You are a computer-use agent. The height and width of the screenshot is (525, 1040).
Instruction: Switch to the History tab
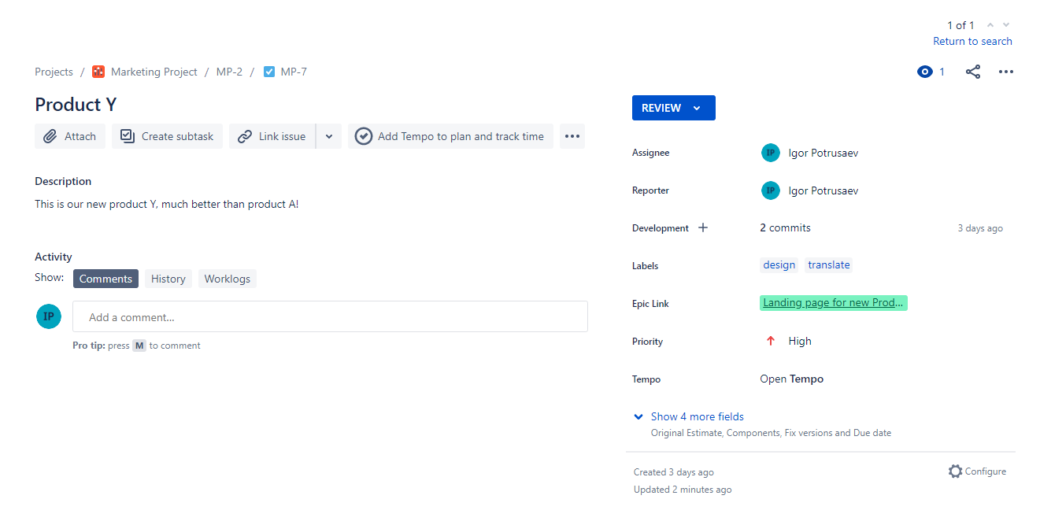click(168, 279)
